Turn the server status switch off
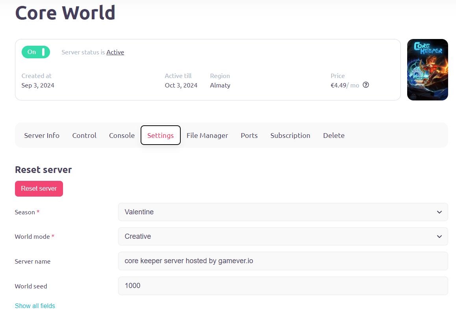The height and width of the screenshot is (314, 456). 35,52
